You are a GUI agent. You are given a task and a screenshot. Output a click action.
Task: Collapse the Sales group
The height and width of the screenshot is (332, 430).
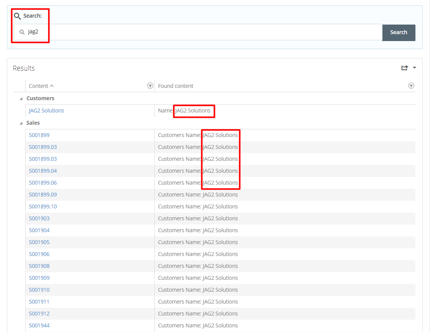(x=21, y=123)
